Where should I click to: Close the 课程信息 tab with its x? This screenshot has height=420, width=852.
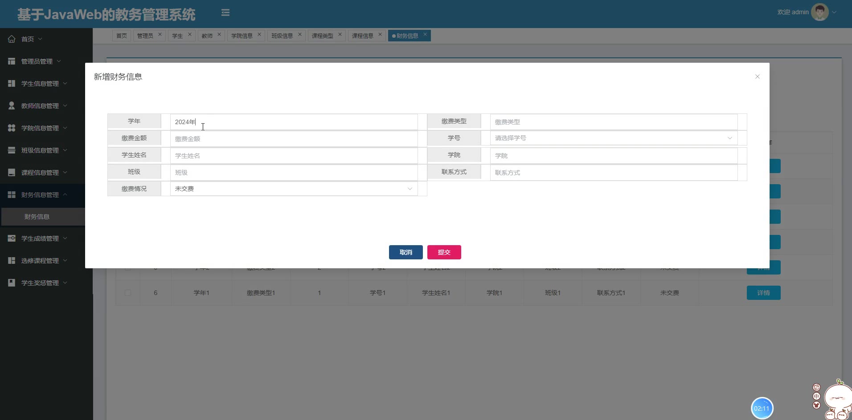380,34
